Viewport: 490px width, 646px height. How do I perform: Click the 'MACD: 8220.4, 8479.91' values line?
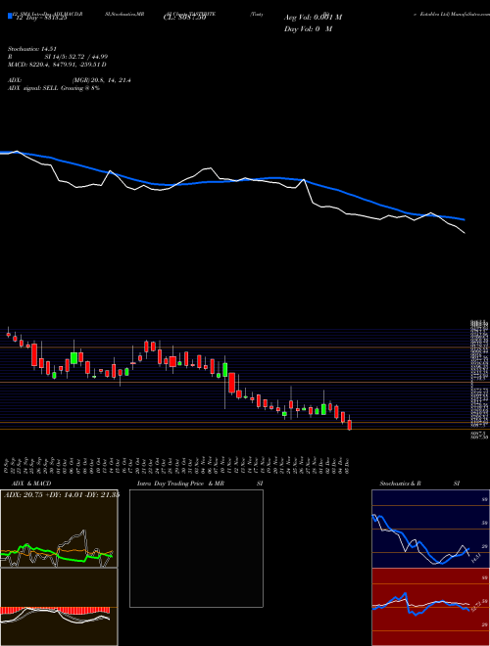pos(58,65)
